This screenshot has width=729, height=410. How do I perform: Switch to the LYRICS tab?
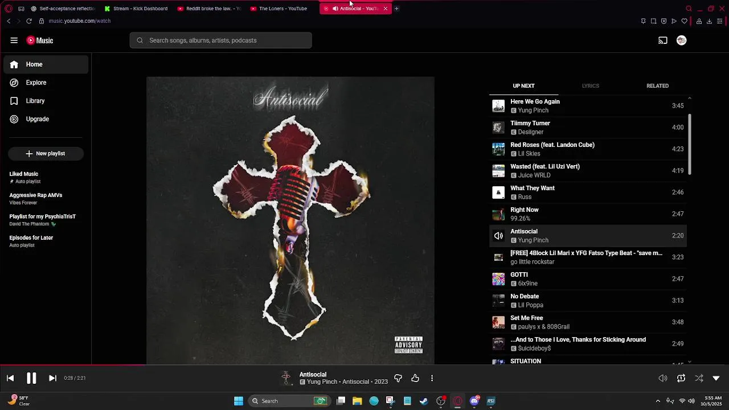click(590, 86)
